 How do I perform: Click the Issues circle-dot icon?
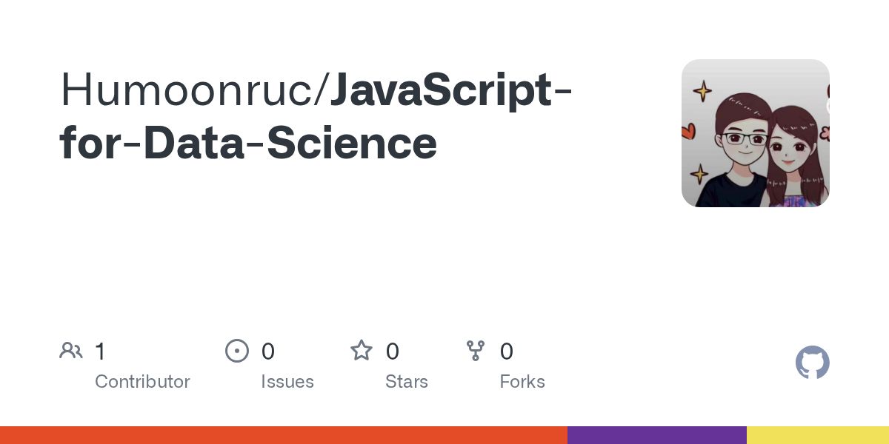(237, 351)
